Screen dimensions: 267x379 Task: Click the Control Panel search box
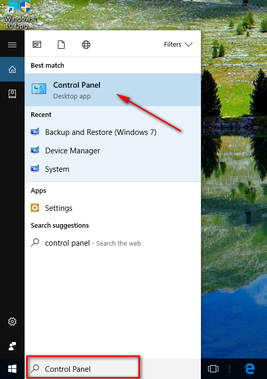click(x=83, y=368)
